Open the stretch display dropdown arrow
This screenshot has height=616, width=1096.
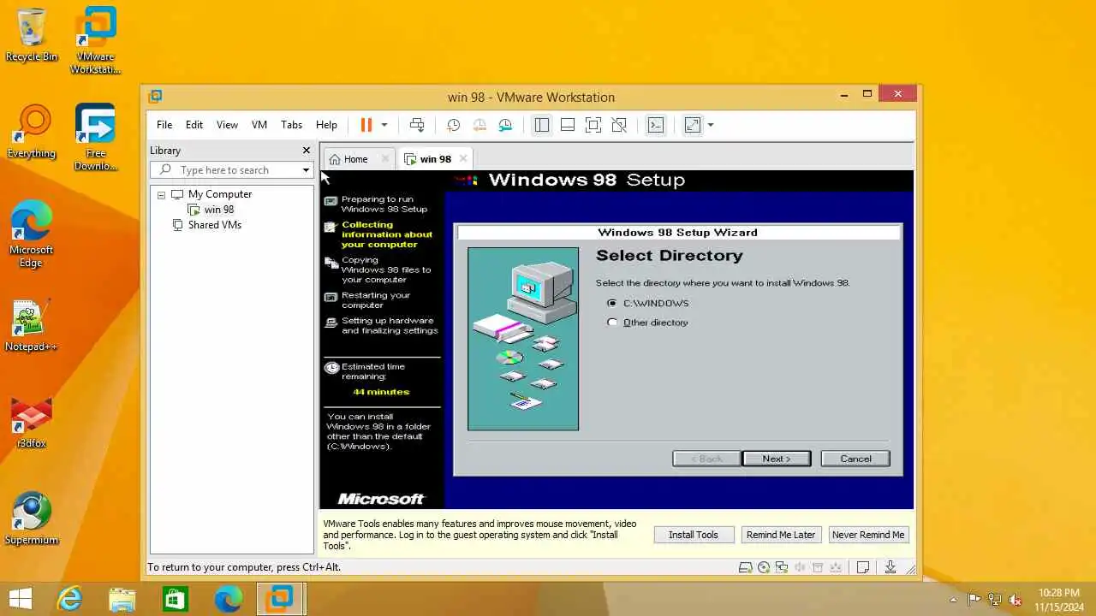click(x=711, y=125)
